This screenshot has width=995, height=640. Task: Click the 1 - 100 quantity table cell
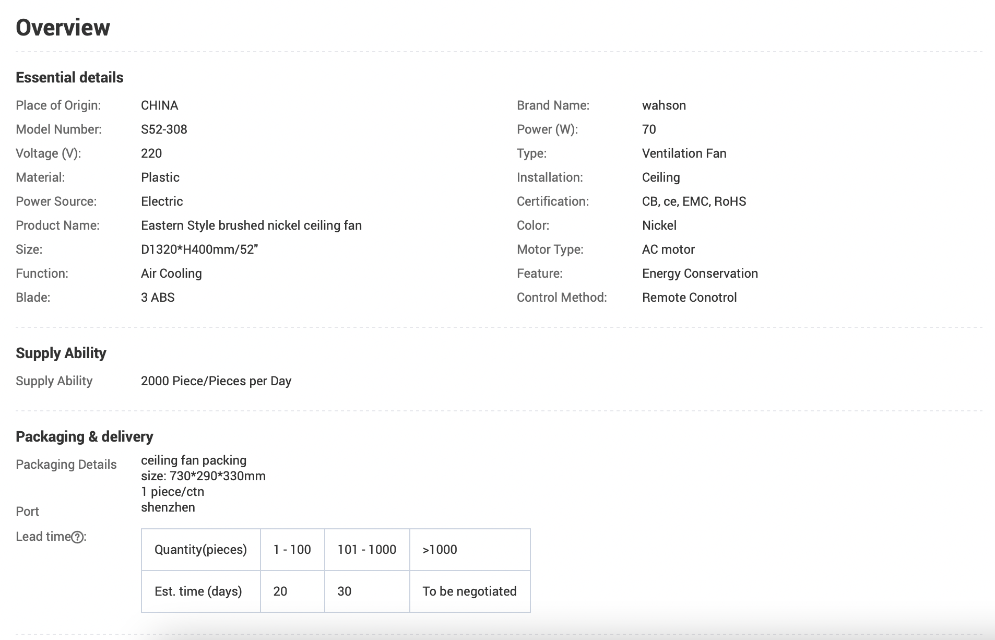pyautogui.click(x=292, y=550)
